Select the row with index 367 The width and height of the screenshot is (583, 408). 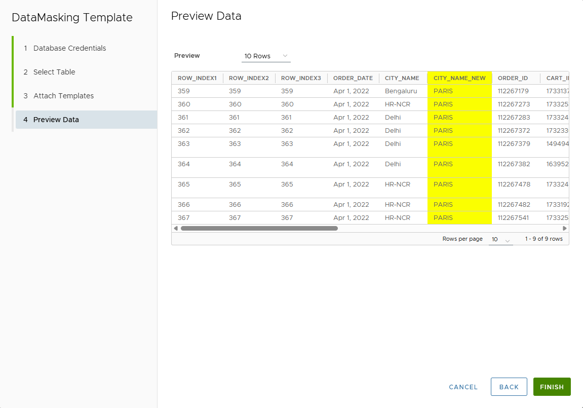184,218
